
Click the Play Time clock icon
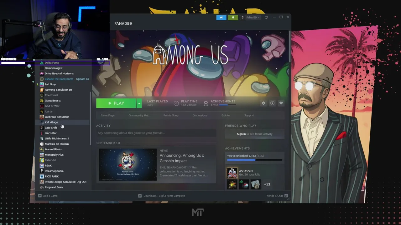click(x=176, y=103)
